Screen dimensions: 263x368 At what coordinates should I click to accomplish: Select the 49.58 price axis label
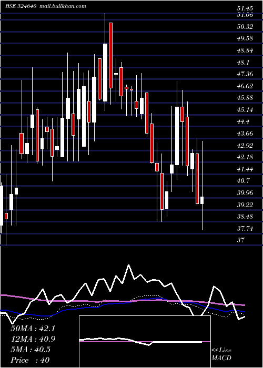(245, 38)
